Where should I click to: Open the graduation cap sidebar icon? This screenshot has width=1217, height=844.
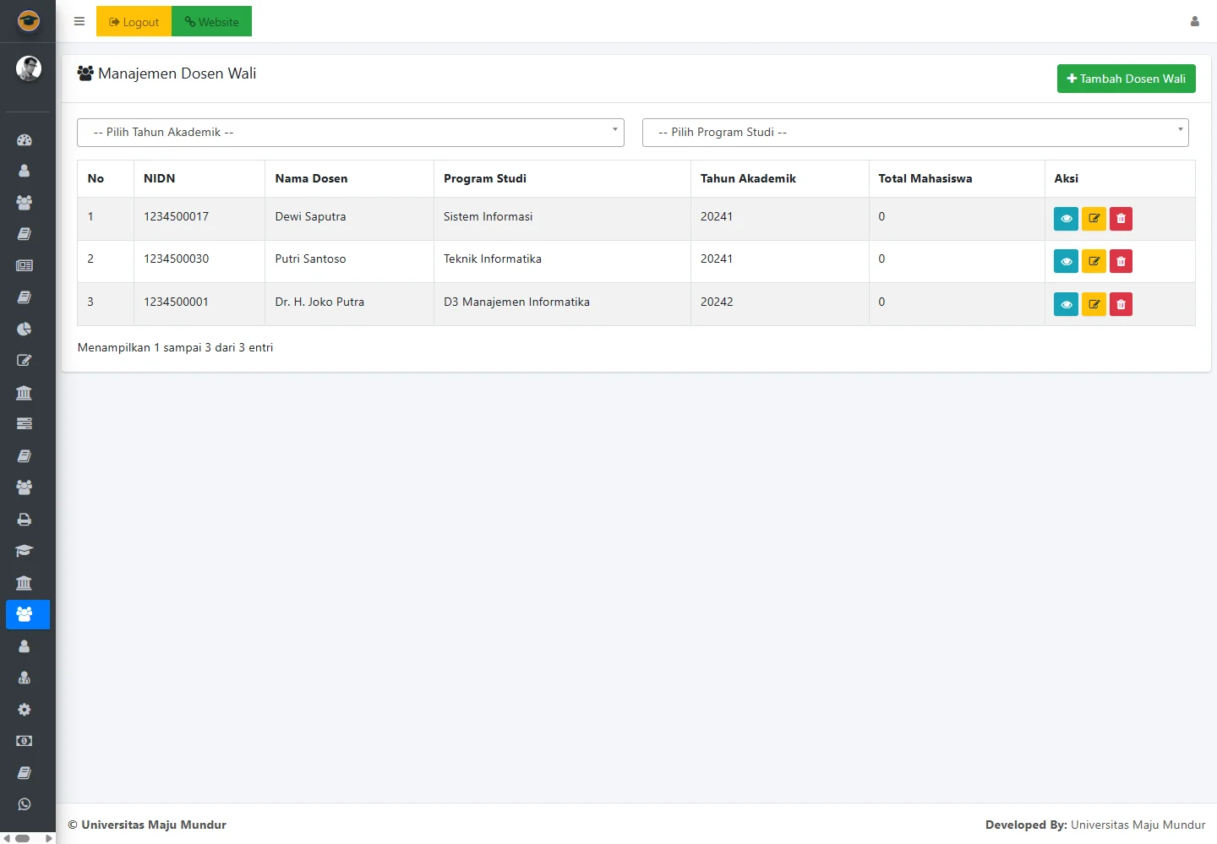point(25,551)
